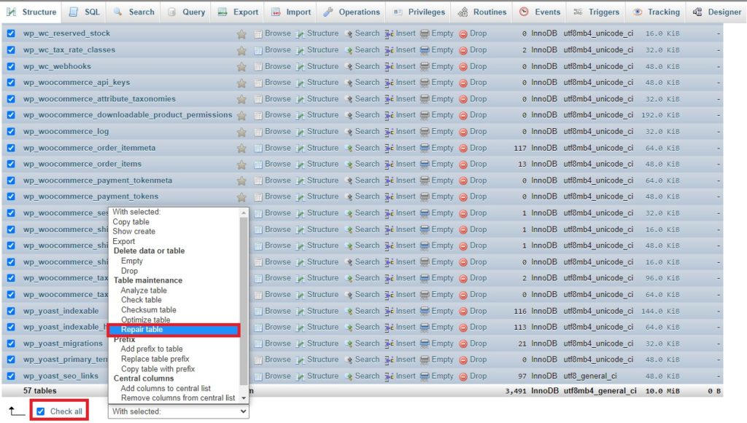
Task: Go to the Triggers tab
Action: [596, 12]
